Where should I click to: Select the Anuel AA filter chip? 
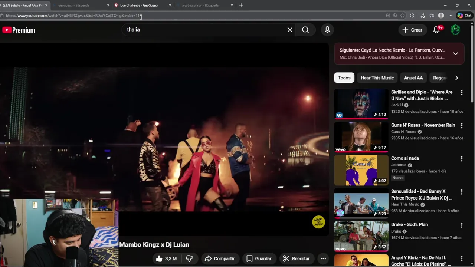pyautogui.click(x=413, y=78)
